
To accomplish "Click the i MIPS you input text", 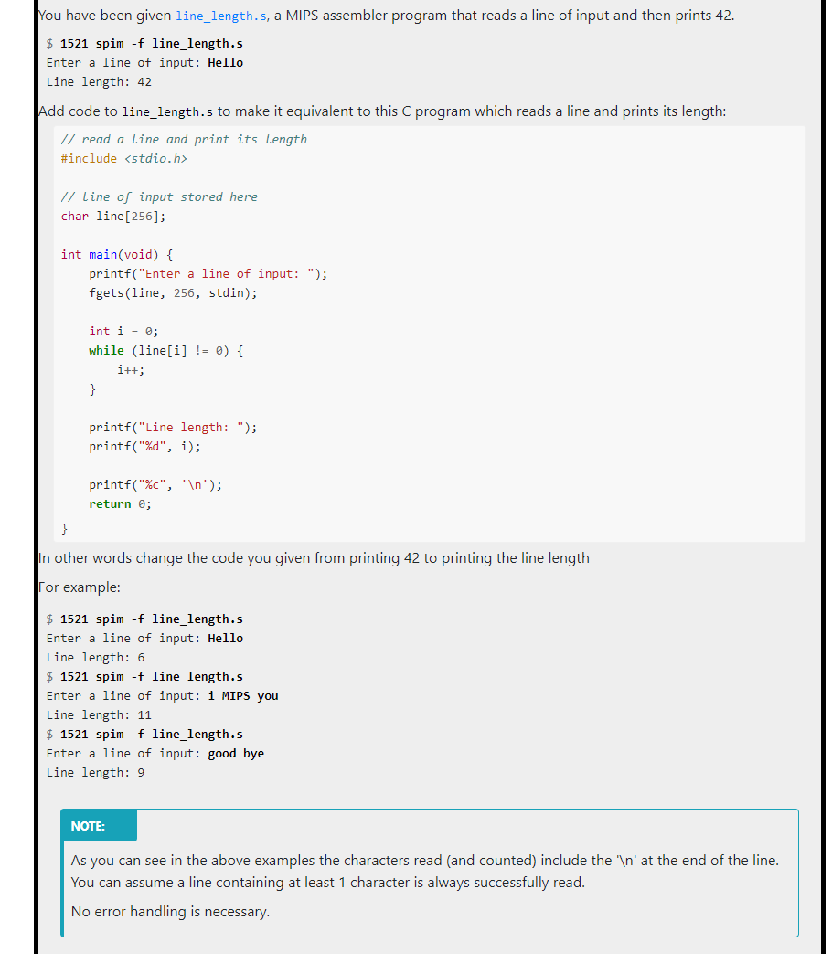I will coord(243,695).
